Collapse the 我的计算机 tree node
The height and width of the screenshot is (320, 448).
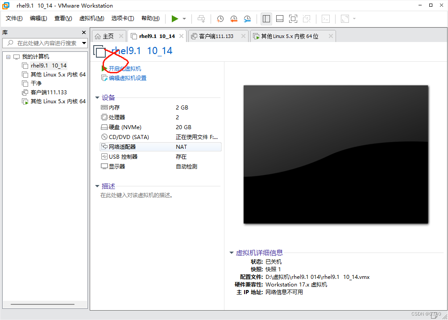[8, 57]
